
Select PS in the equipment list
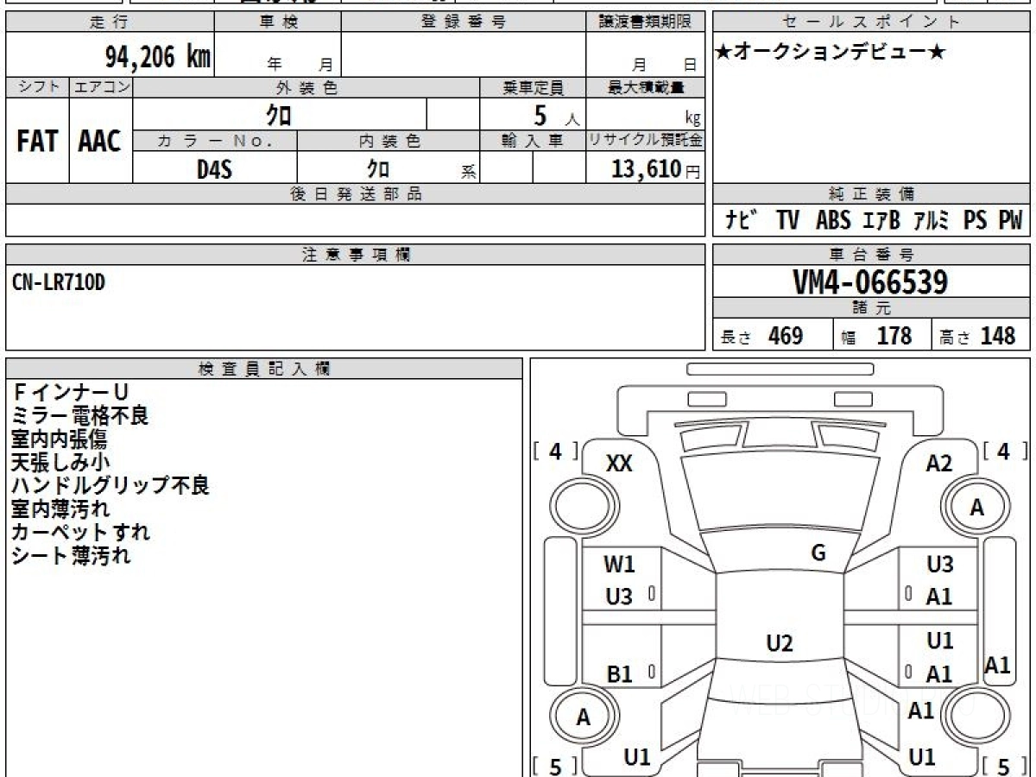coord(976,221)
